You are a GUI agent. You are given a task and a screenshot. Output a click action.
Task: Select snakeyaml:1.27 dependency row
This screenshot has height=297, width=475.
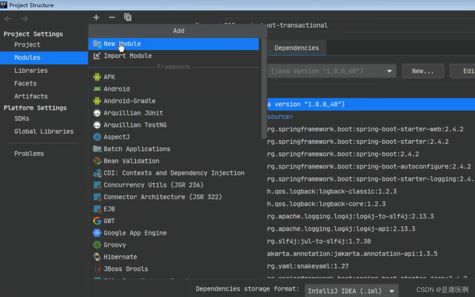pyautogui.click(x=371, y=266)
